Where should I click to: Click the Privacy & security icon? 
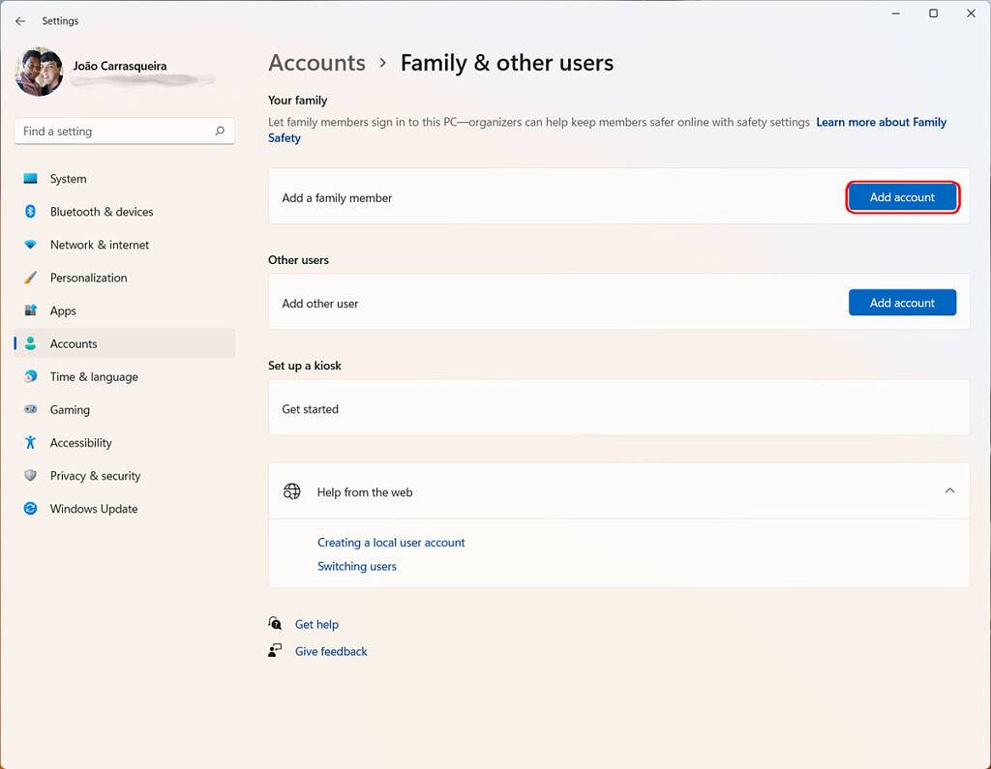point(32,475)
